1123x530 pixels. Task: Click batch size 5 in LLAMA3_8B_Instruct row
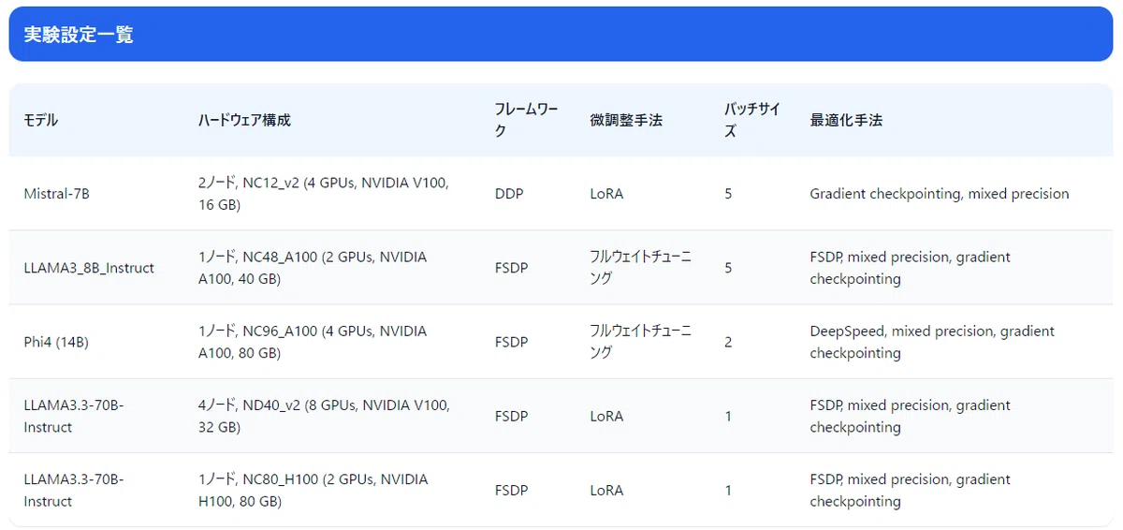click(x=728, y=268)
